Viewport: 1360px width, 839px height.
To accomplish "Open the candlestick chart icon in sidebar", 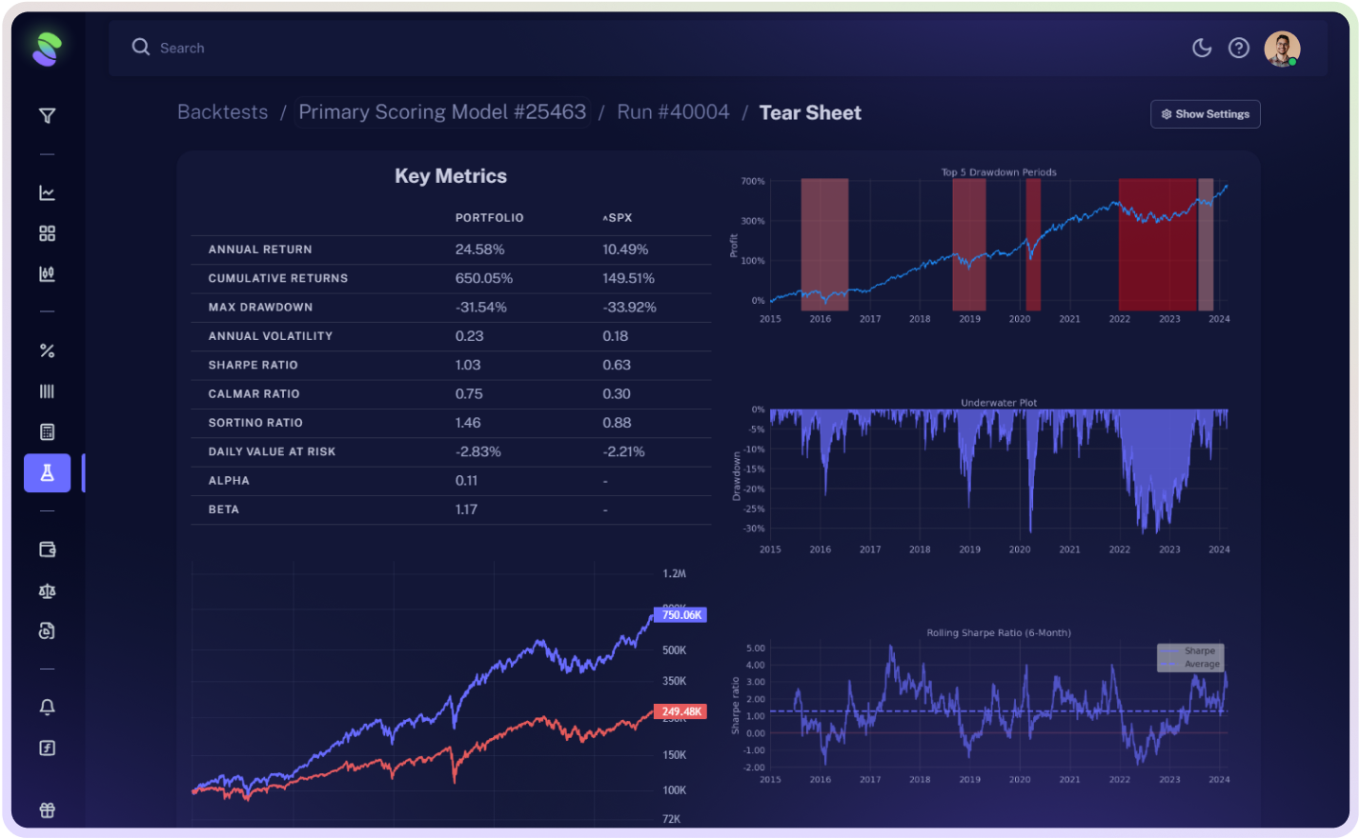I will 47,274.
